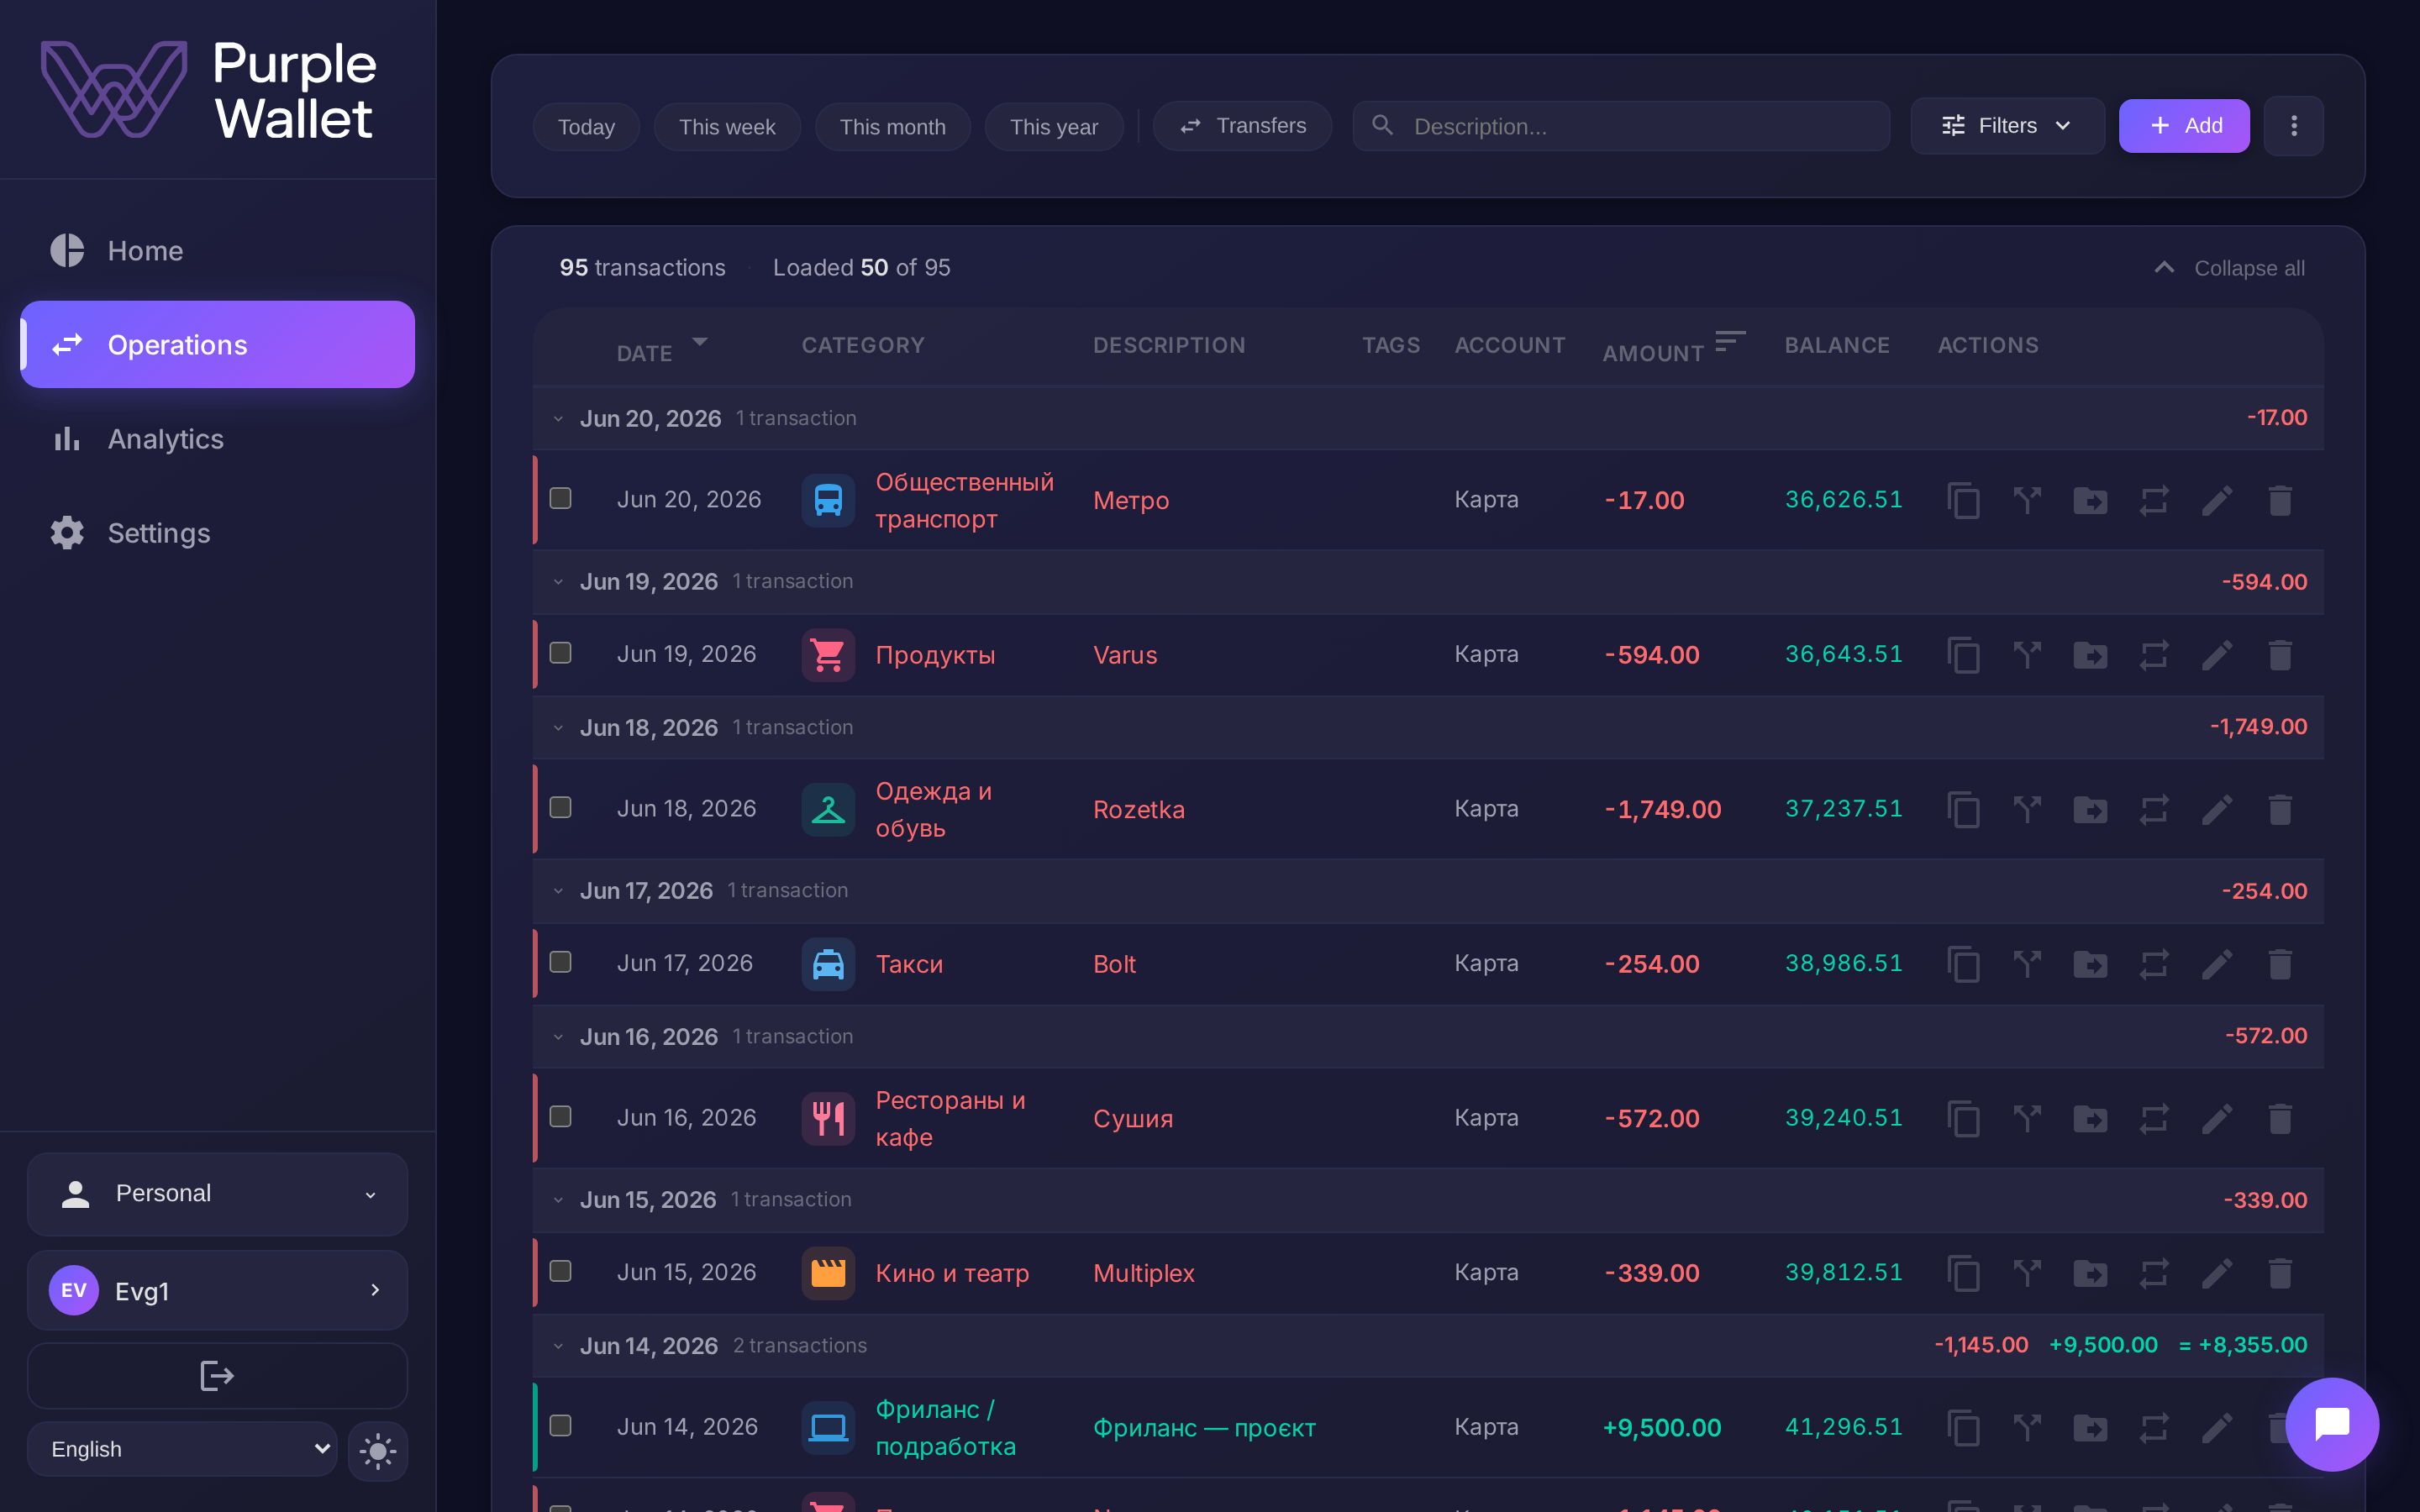Tick the Jun 18 Rozetka checkbox
2420x1512 pixels.
click(561, 807)
